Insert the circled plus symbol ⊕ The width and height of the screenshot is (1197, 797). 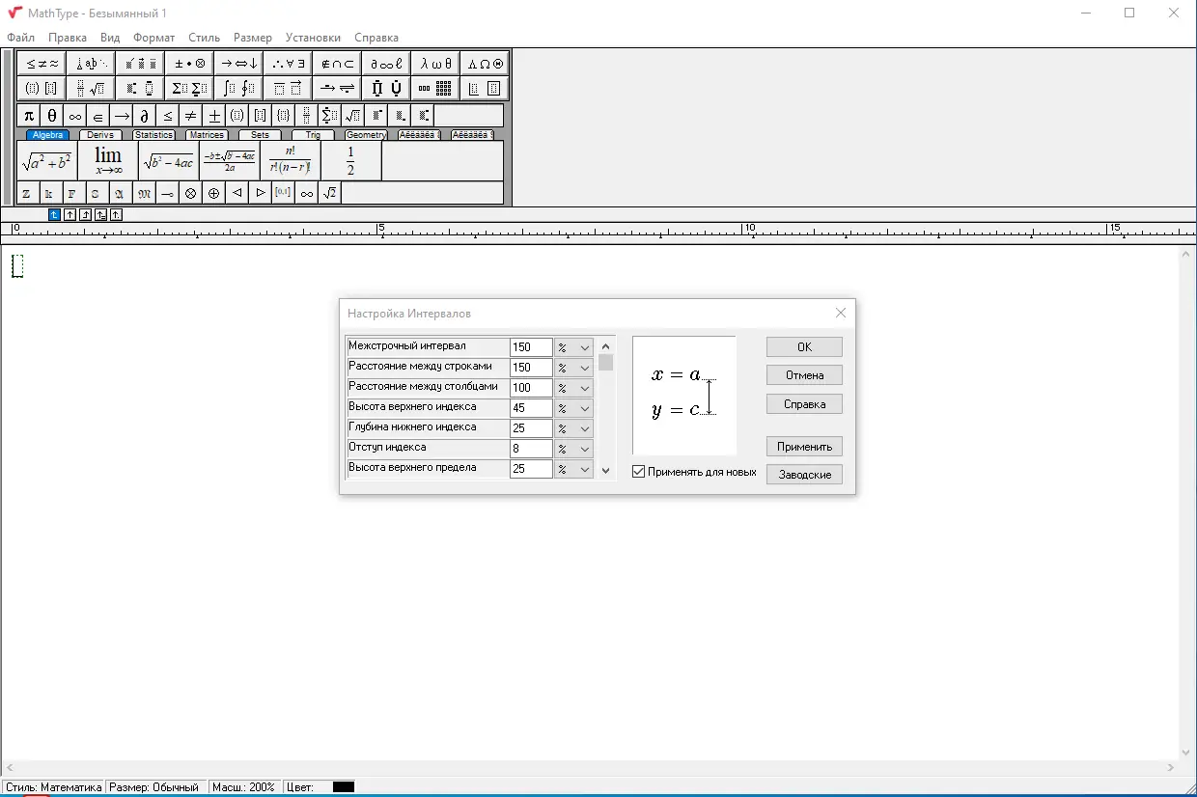pos(214,193)
